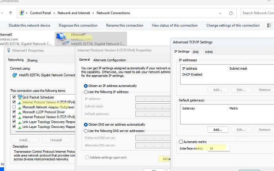Viewport: 274px width, 171px height.
Task: Click the refresh icon in address bar
Action: pyautogui.click(x=231, y=13)
